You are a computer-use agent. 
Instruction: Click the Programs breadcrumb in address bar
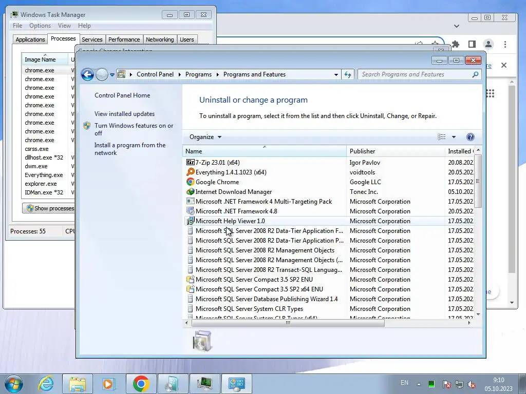click(198, 74)
